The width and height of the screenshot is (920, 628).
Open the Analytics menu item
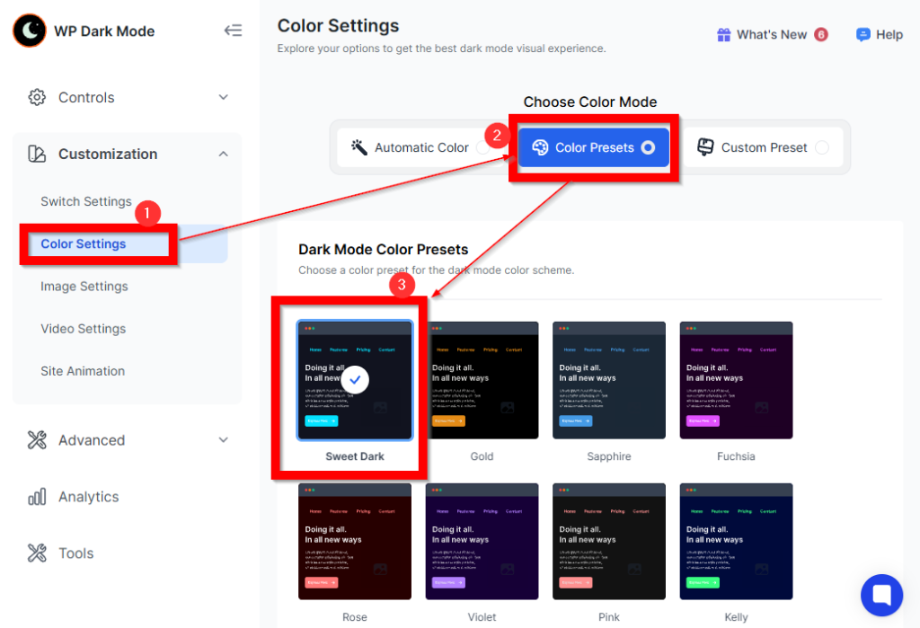pyautogui.click(x=89, y=497)
